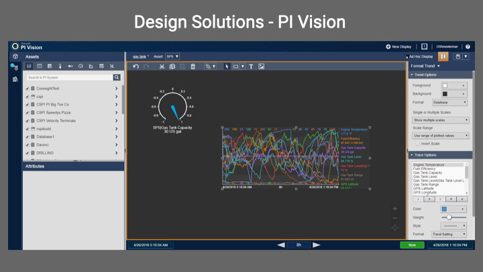Select the Rectangle shape tool
The height and width of the screenshot is (272, 483).
pyautogui.click(x=235, y=66)
